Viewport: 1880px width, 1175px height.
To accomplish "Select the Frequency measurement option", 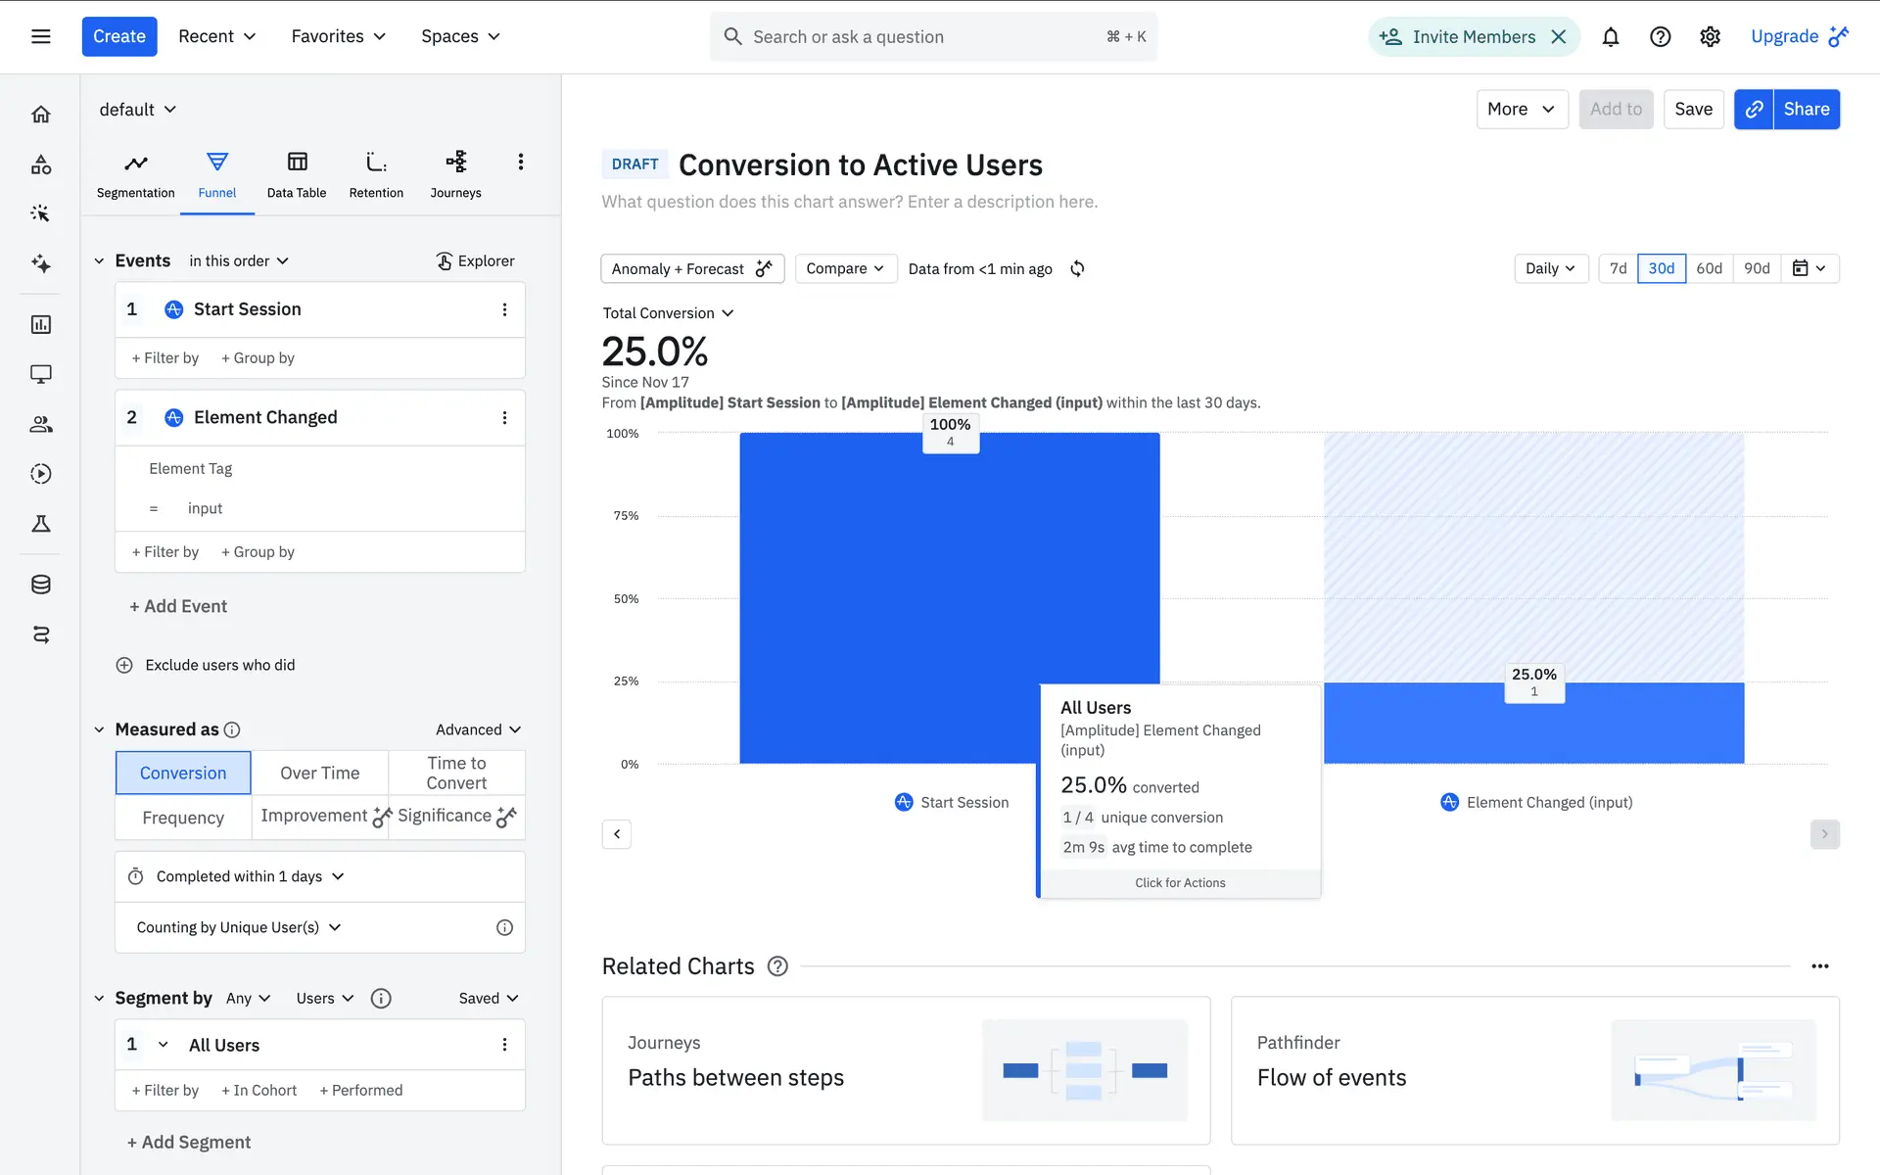I will tap(183, 818).
